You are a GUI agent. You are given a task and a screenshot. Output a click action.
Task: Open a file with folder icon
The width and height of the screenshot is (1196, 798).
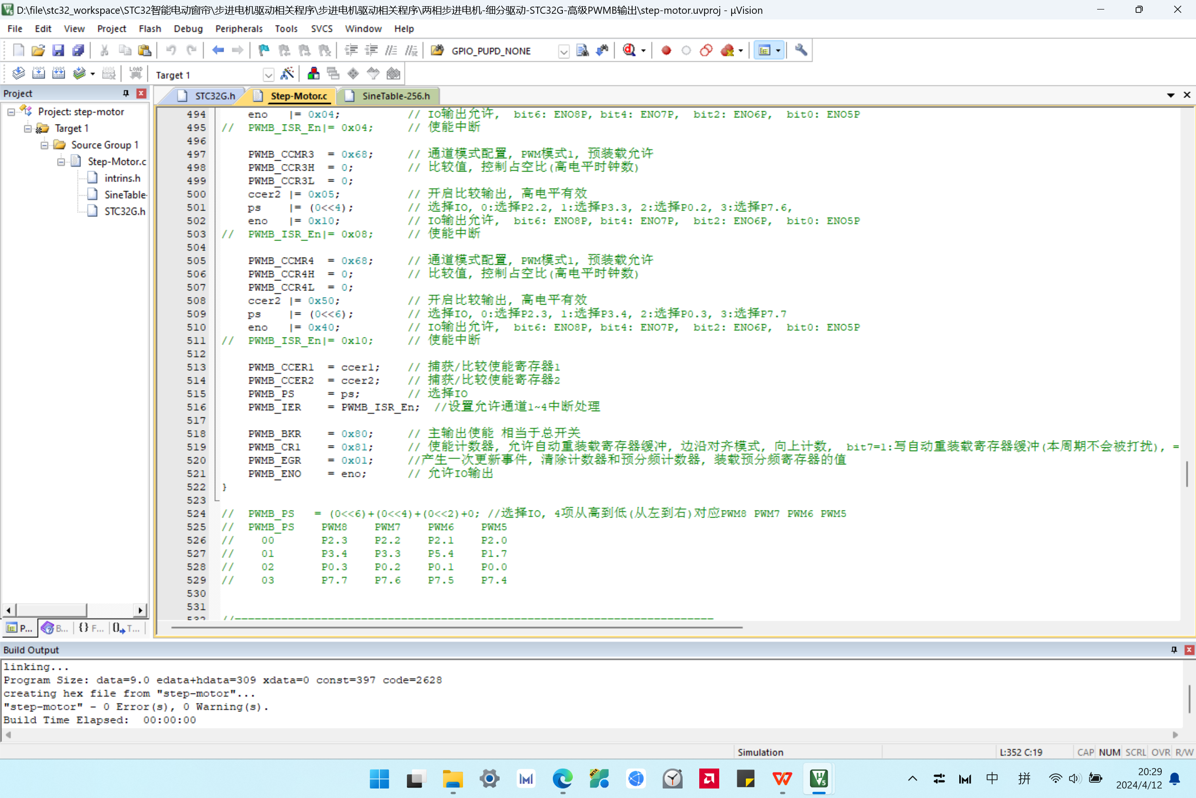(x=38, y=50)
